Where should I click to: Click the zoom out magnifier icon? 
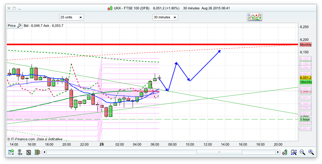[302, 152]
